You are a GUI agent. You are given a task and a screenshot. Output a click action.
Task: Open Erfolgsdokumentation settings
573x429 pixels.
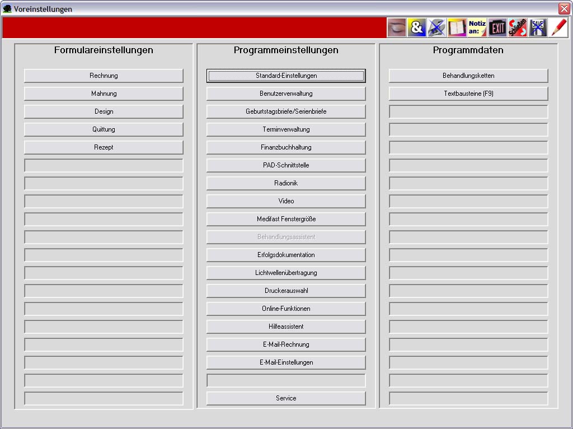click(x=286, y=255)
